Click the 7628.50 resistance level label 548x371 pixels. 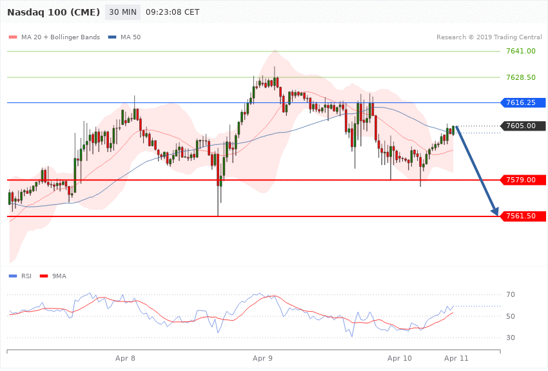point(521,77)
